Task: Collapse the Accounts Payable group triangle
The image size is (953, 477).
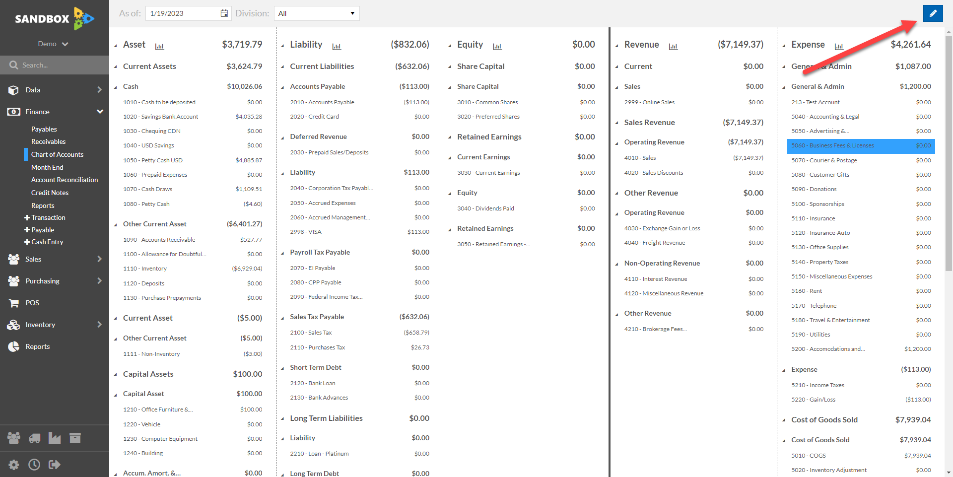Action: (282, 87)
